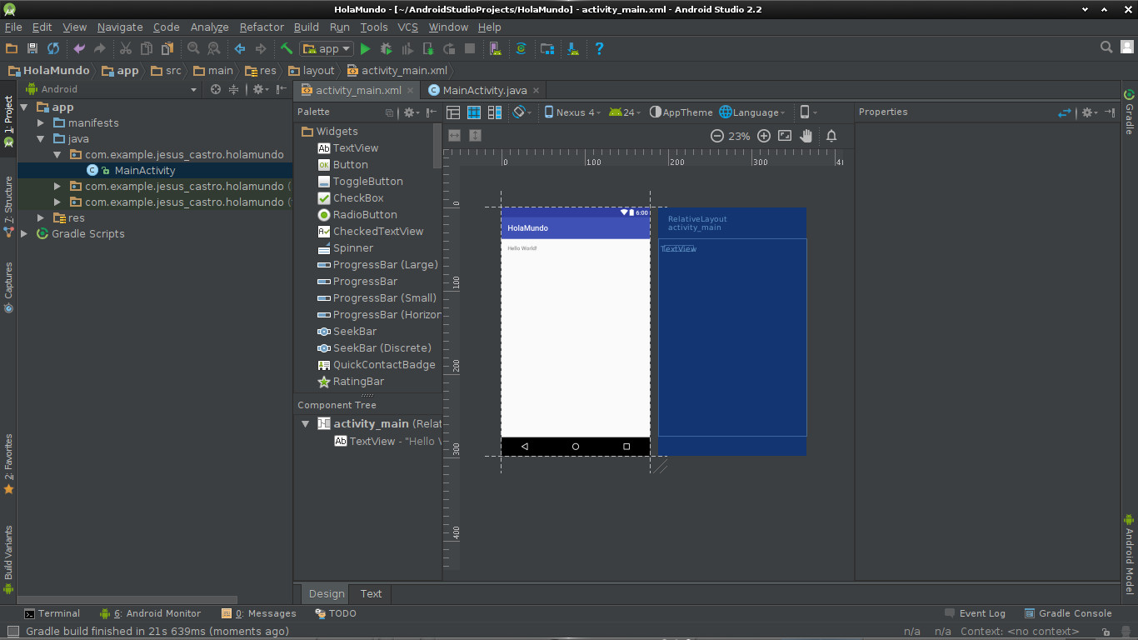
Task: Click the Save All disk icon
Action: [32, 49]
